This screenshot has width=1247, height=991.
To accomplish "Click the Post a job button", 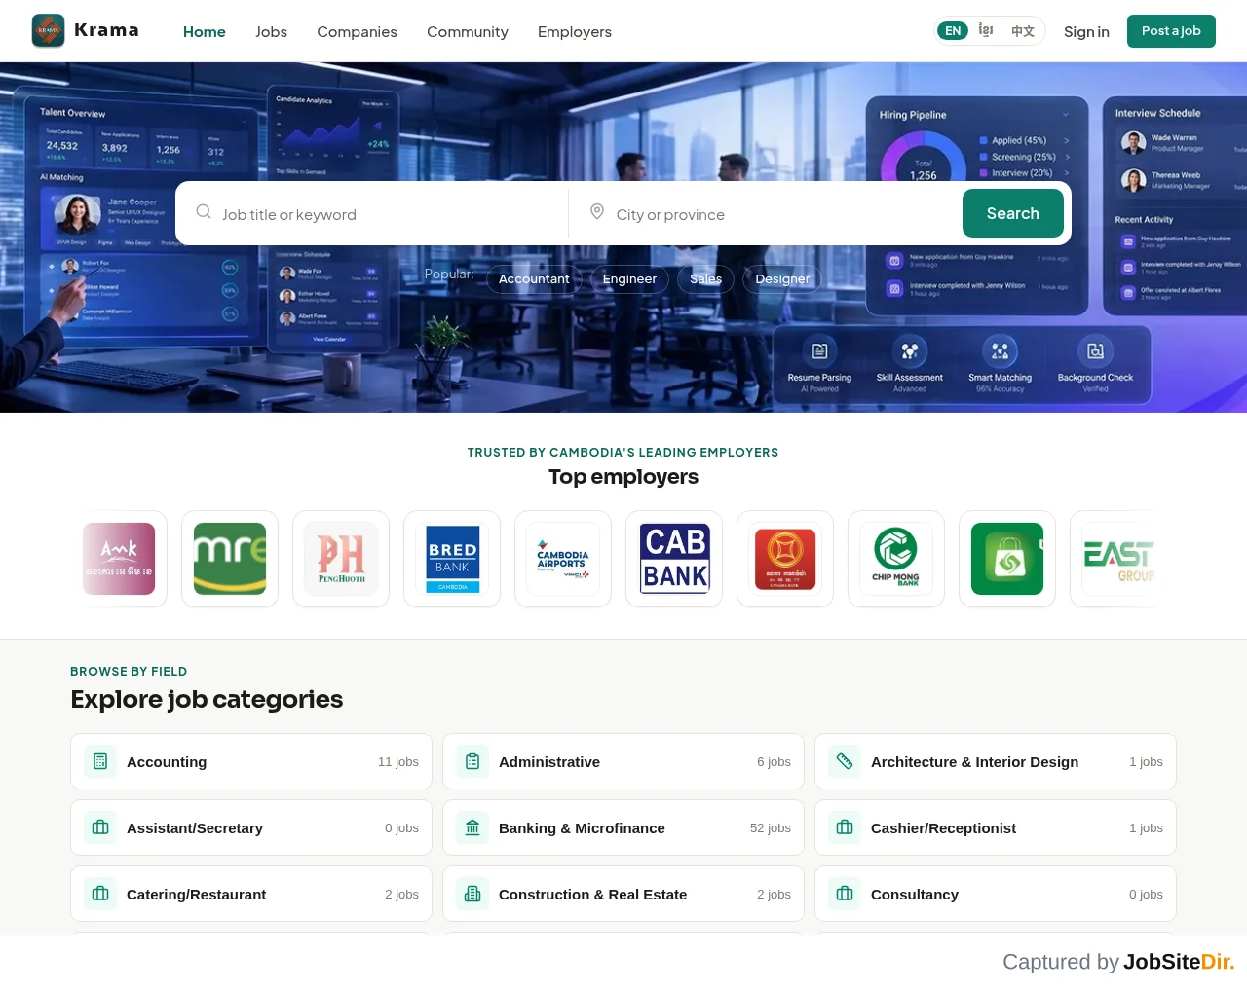I will click(x=1171, y=31).
